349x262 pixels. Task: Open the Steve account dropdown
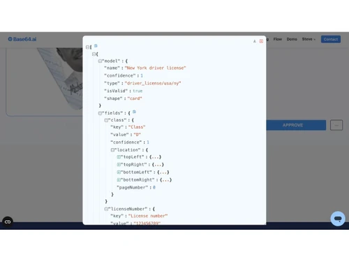tap(309, 39)
